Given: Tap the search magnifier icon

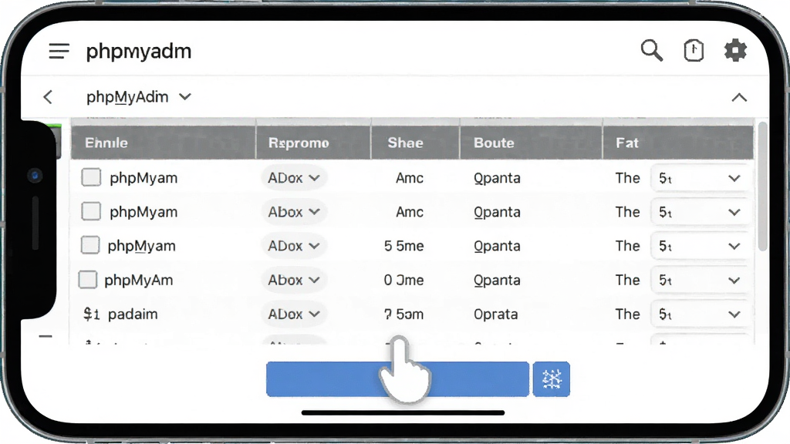Looking at the screenshot, I should click(x=651, y=50).
